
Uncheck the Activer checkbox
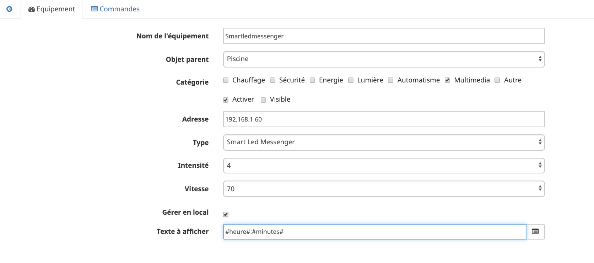click(x=226, y=100)
